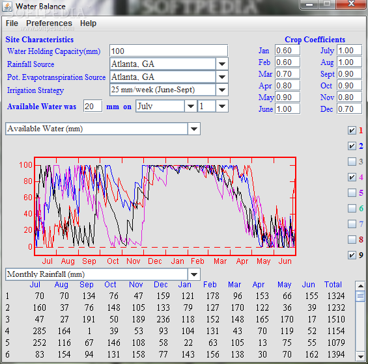Open the File menu
The height and width of the screenshot is (364, 368).
pos(12,23)
